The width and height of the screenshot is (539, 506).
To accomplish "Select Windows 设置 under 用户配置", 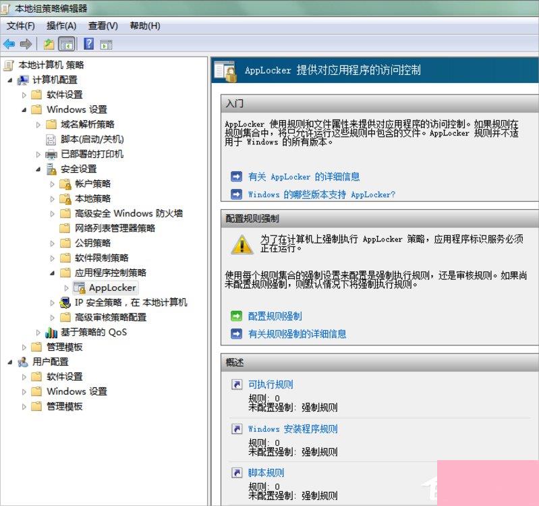I will pos(77,391).
